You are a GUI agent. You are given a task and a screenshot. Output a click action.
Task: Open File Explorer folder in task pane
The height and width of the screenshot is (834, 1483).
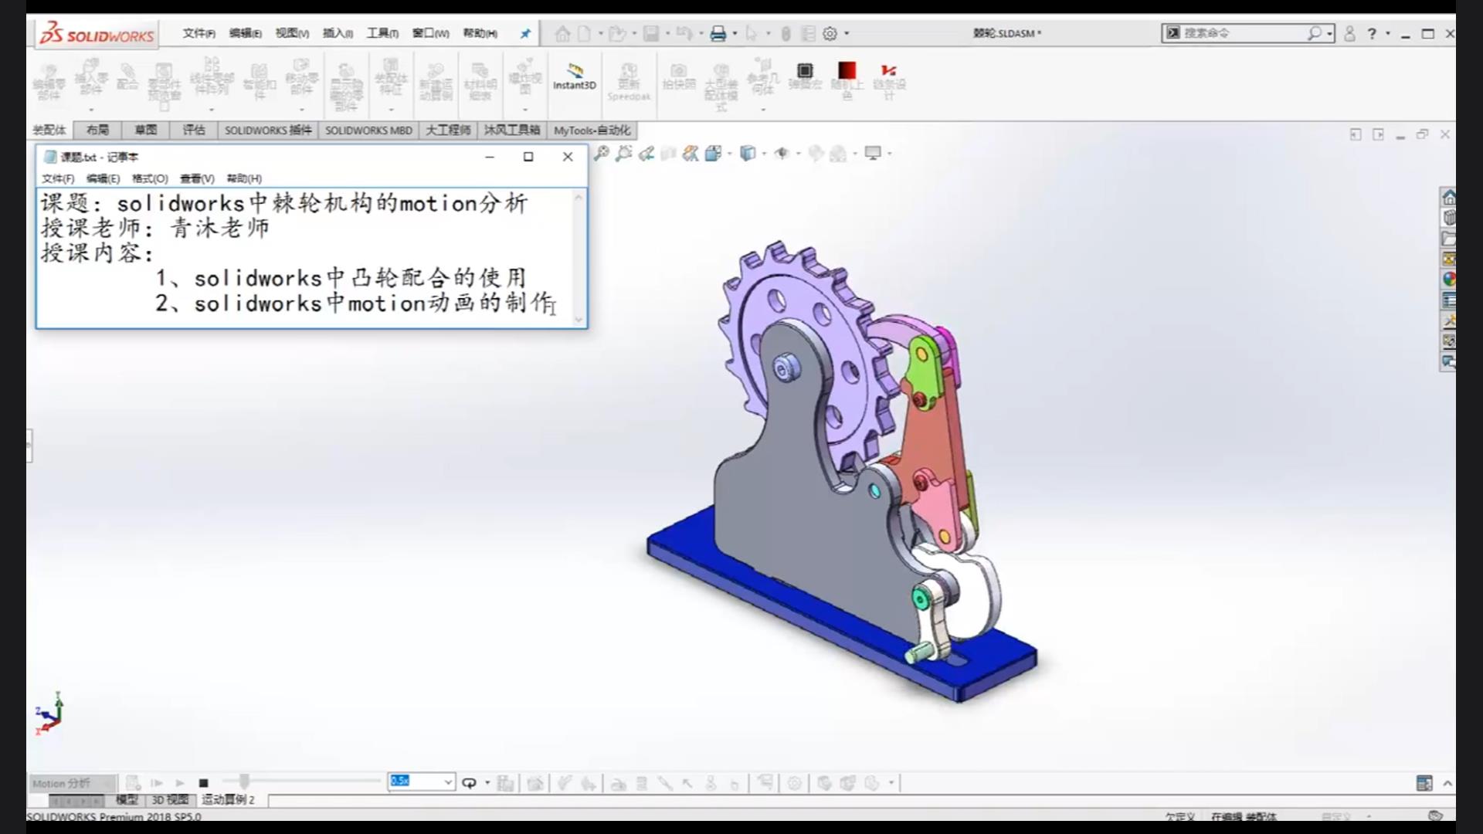1449,239
